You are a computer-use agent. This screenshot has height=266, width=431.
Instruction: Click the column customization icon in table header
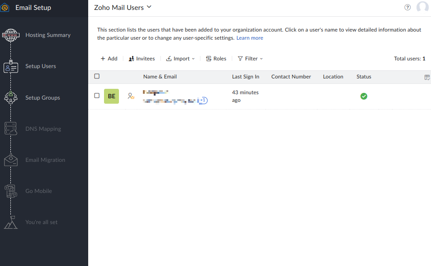pyautogui.click(x=427, y=77)
